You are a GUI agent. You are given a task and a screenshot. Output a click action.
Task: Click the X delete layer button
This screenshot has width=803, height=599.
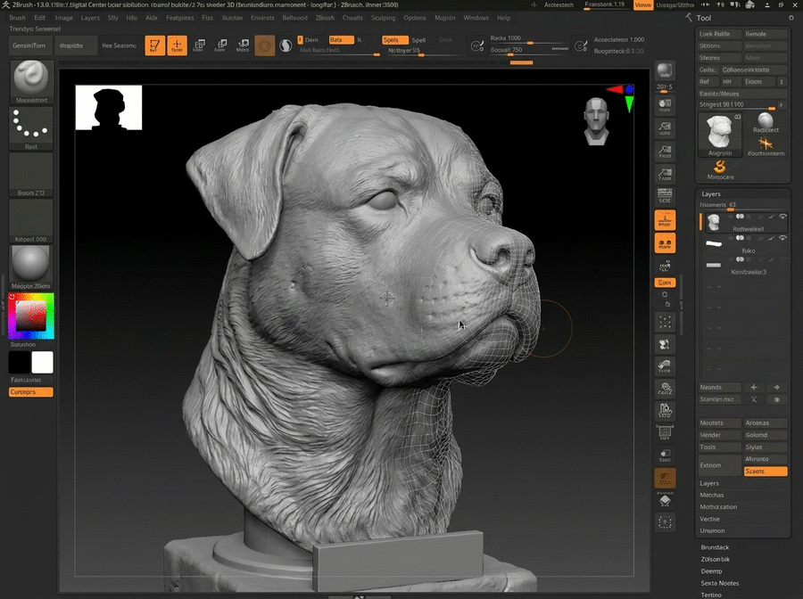pos(754,399)
